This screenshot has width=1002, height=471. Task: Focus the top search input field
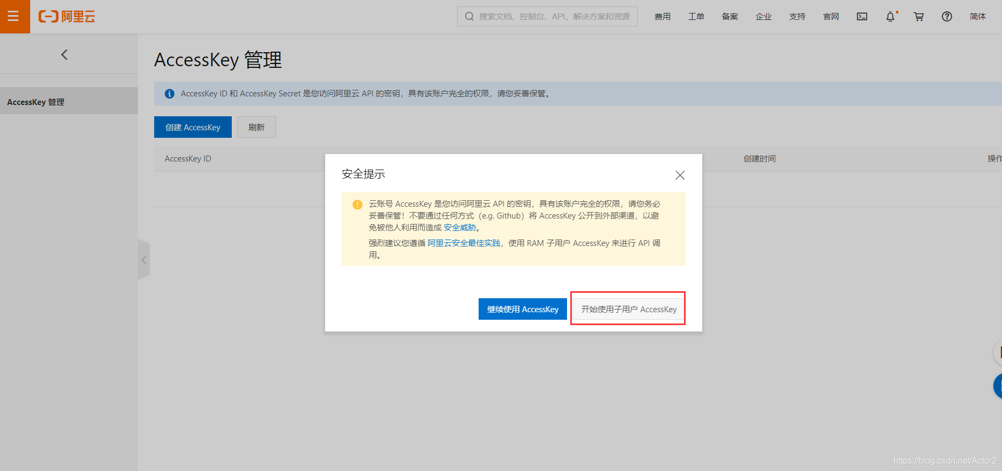point(547,17)
